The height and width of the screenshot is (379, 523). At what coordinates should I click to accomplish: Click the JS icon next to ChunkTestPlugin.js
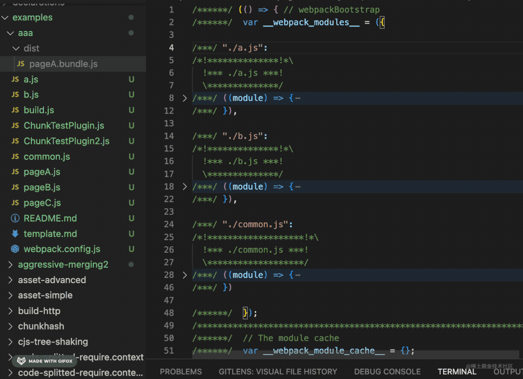[15, 125]
